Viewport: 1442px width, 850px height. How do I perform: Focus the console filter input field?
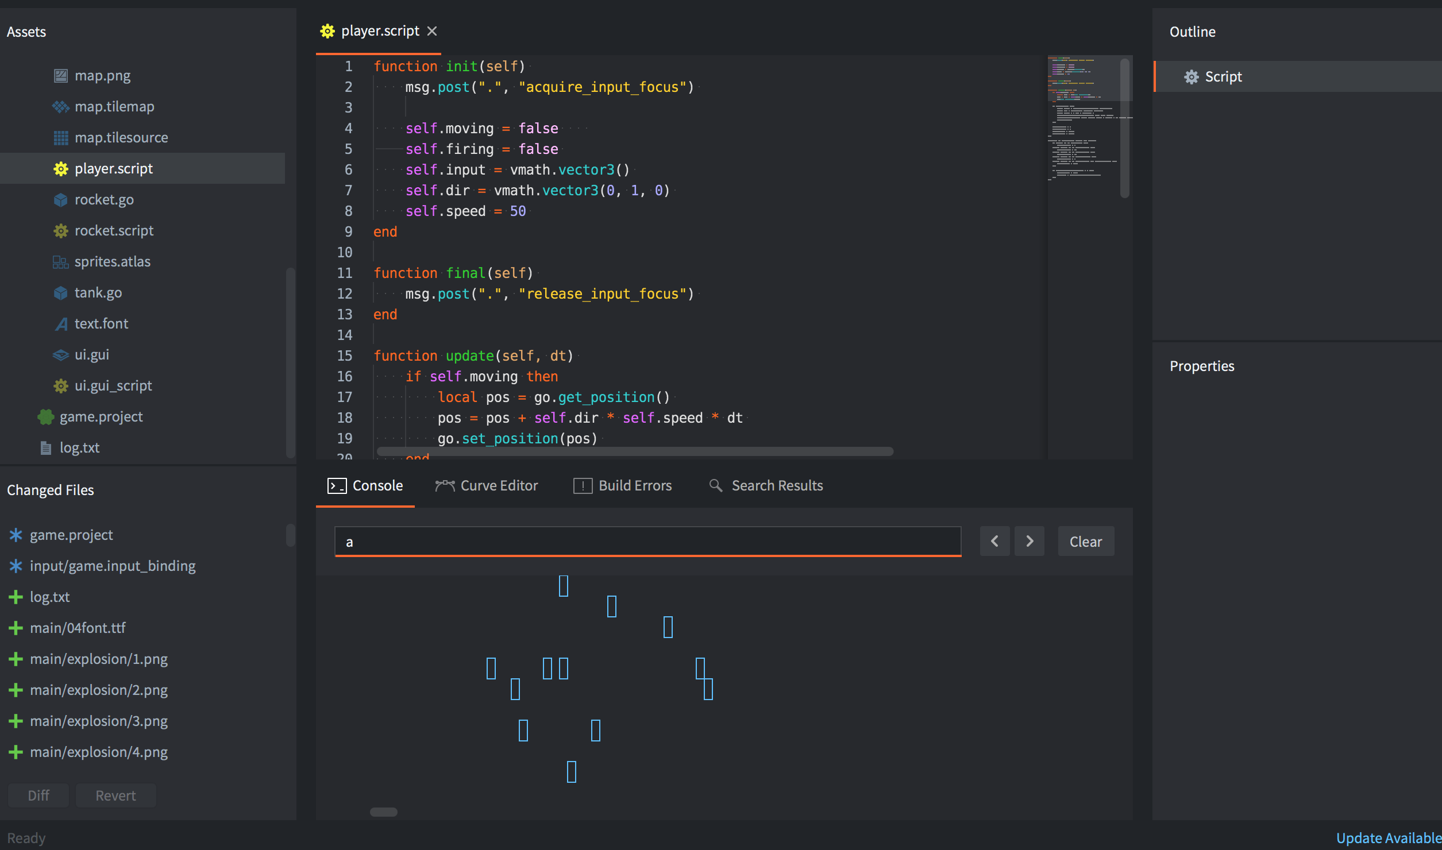pos(648,541)
